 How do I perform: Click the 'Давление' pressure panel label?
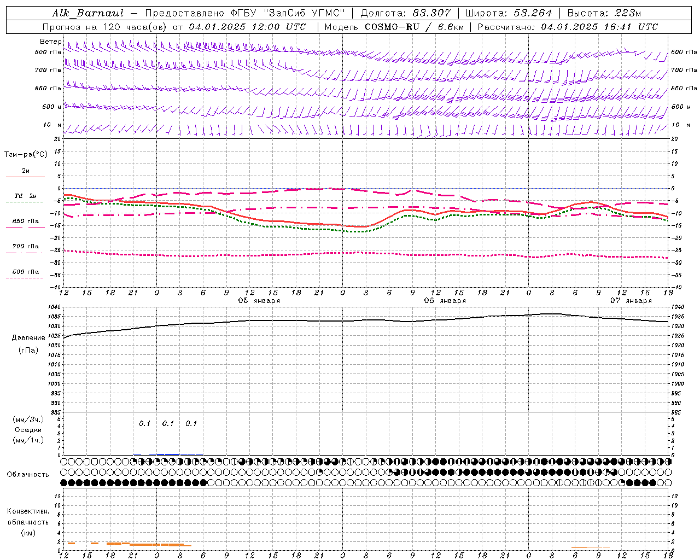click(28, 338)
